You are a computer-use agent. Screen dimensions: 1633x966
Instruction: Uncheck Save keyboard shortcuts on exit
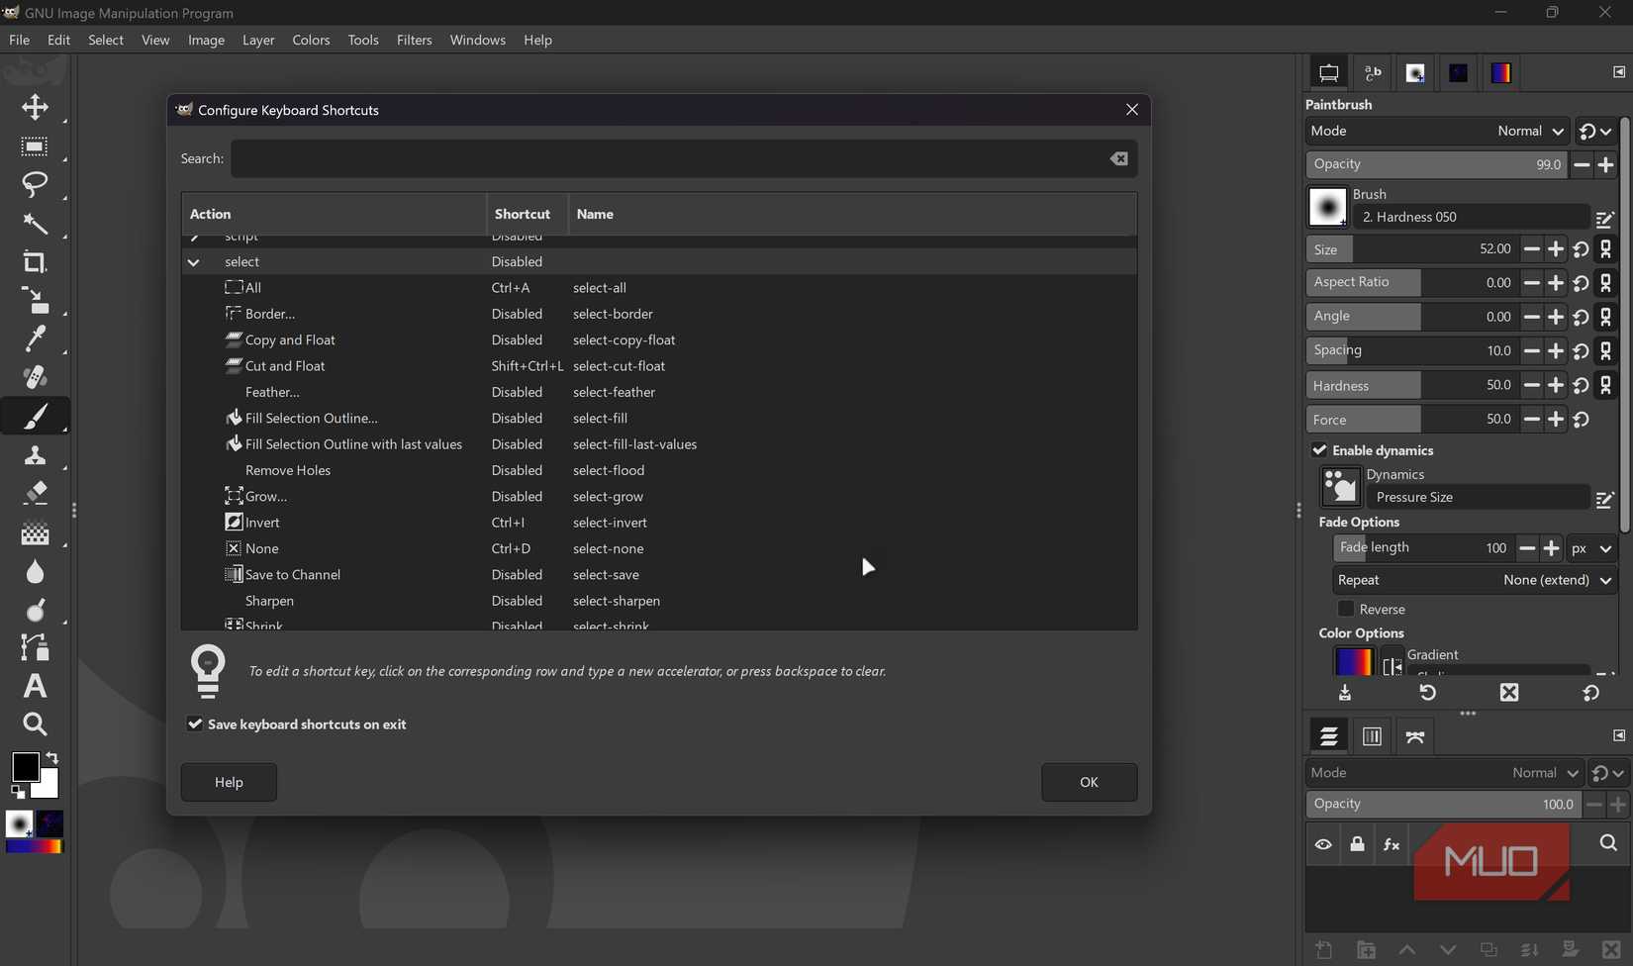pos(194,724)
